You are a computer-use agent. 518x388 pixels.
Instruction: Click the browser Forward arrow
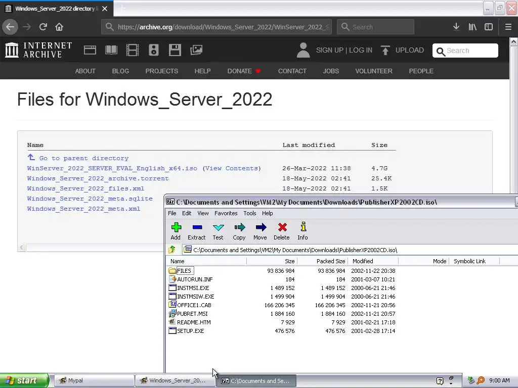[27, 27]
